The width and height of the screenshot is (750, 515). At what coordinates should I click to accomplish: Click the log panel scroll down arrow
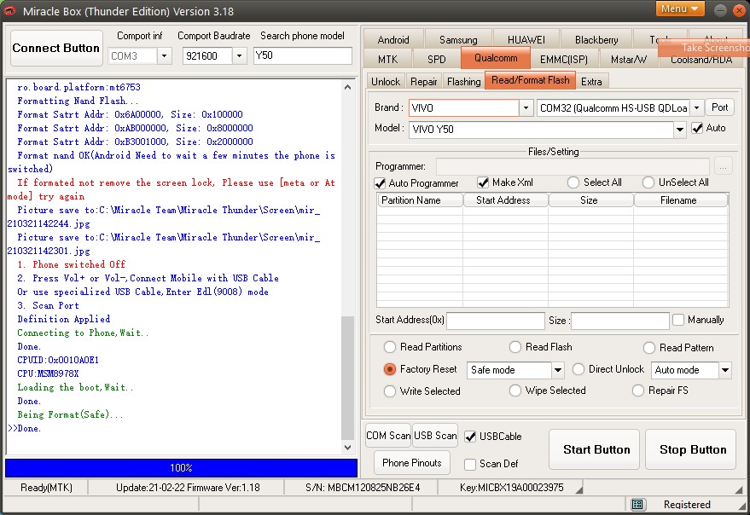coord(347,448)
